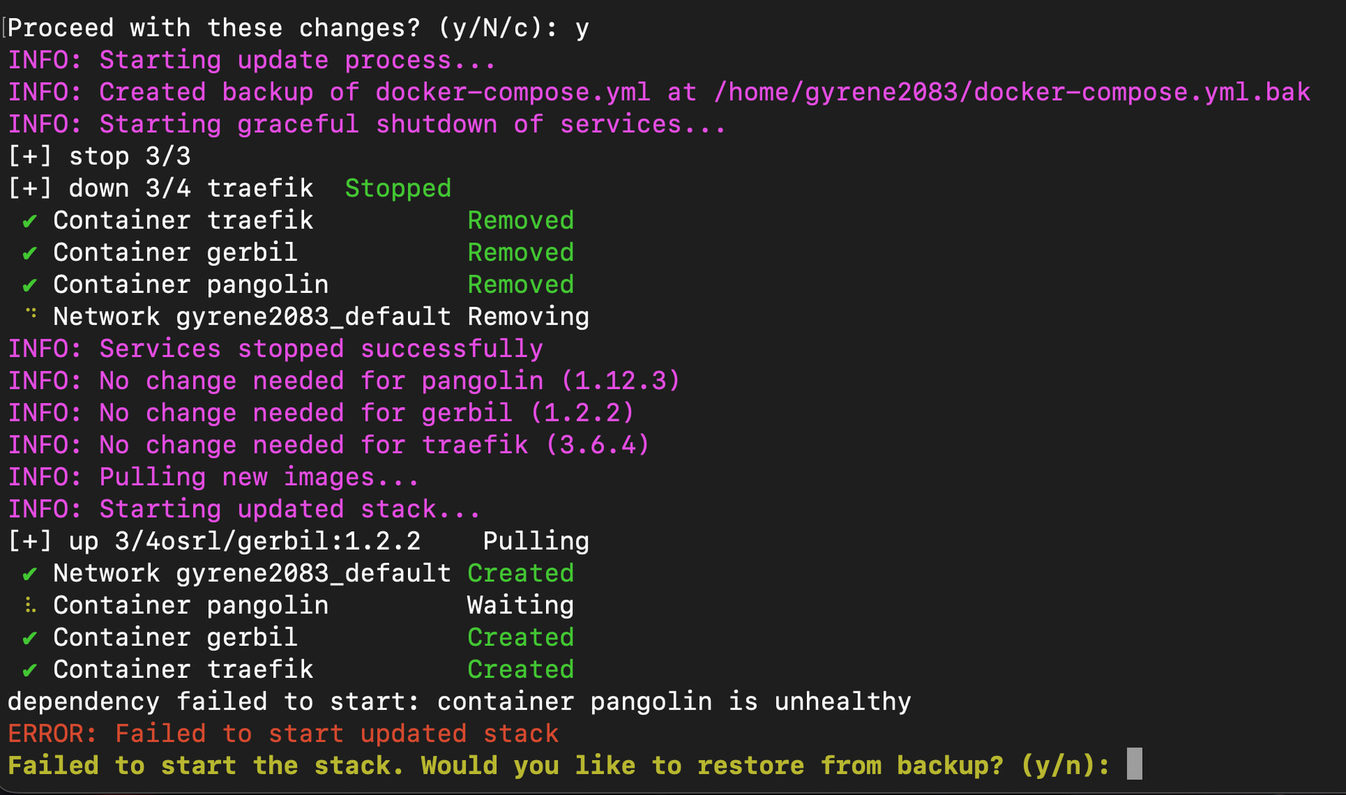Click the checkmark beside removed pangolin container
The height and width of the screenshot is (795, 1346).
pos(29,285)
